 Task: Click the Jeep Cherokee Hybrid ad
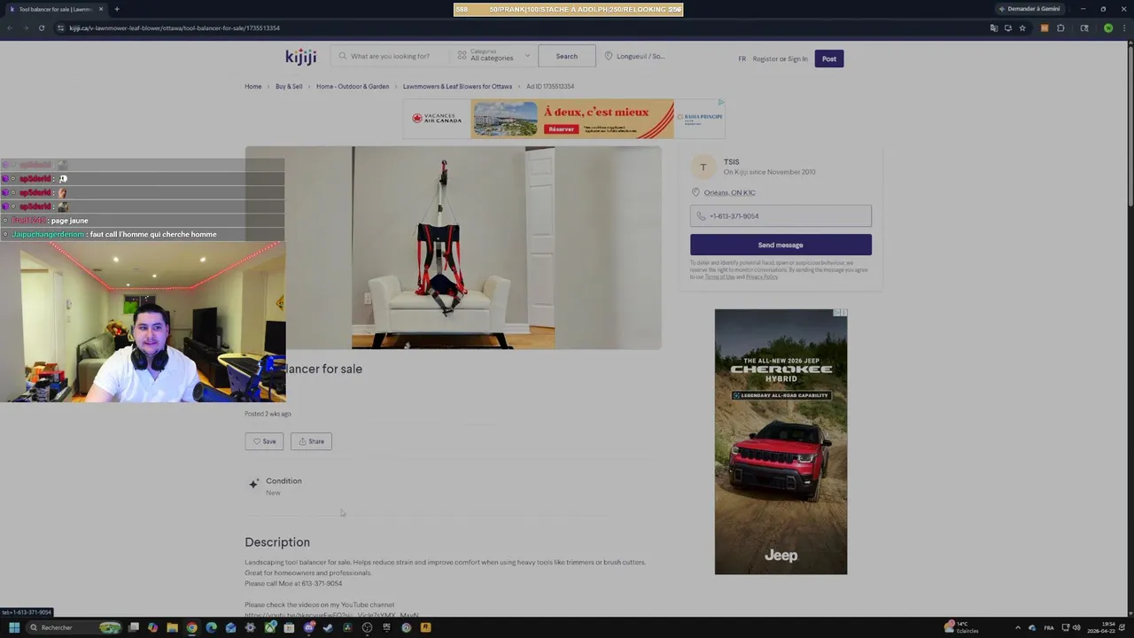pos(781,441)
